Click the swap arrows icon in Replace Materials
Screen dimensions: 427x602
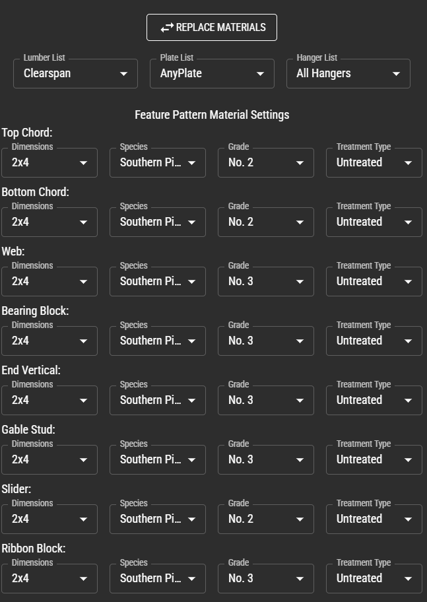pos(167,28)
